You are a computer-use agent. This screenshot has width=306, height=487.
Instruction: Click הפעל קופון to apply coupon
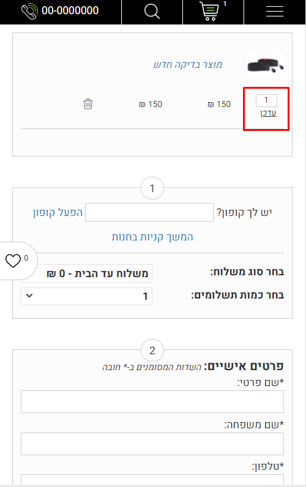tap(58, 212)
